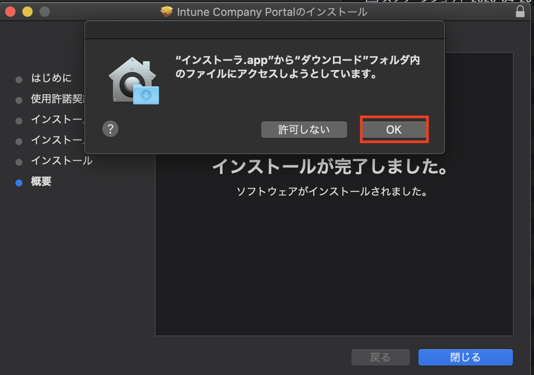Viewport: 534px width, 375px height.
Task: Close the installer with red window button
Action: pos(10,12)
